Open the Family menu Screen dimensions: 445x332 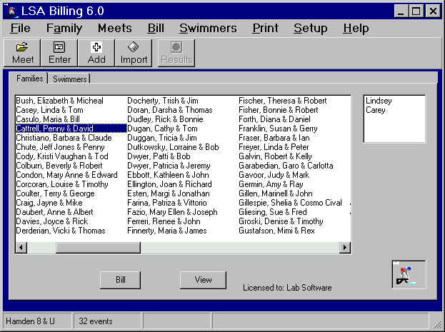click(x=64, y=29)
